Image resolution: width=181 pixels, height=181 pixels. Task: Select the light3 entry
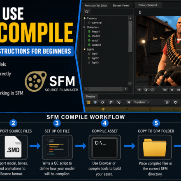[95, 63]
